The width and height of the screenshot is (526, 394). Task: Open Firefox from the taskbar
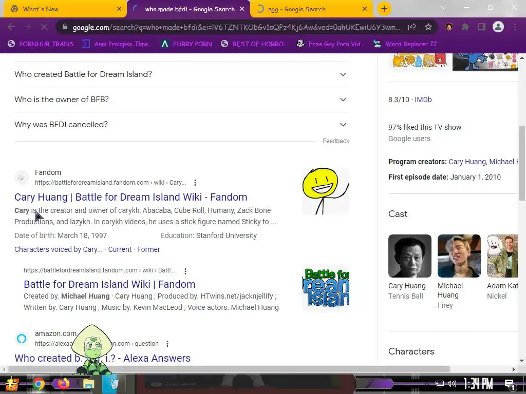coord(63,383)
